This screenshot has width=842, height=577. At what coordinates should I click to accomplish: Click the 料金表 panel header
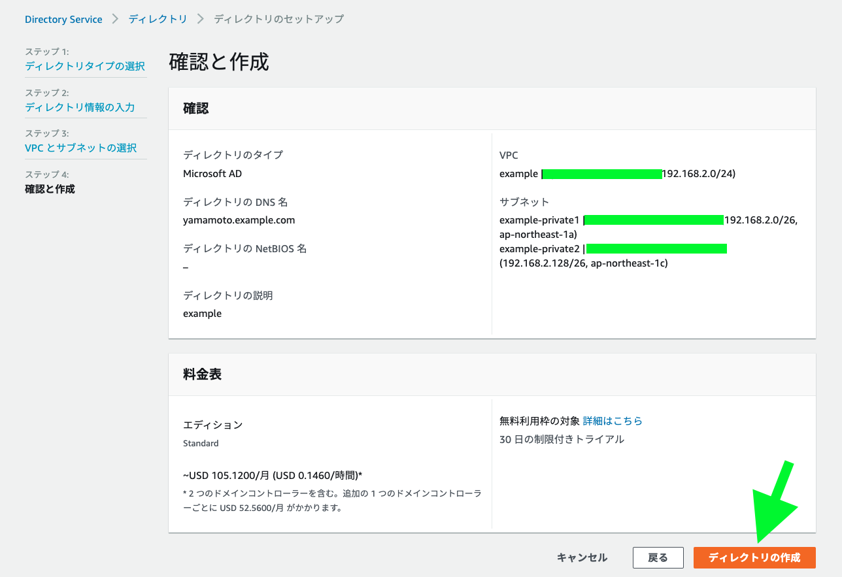click(x=202, y=374)
